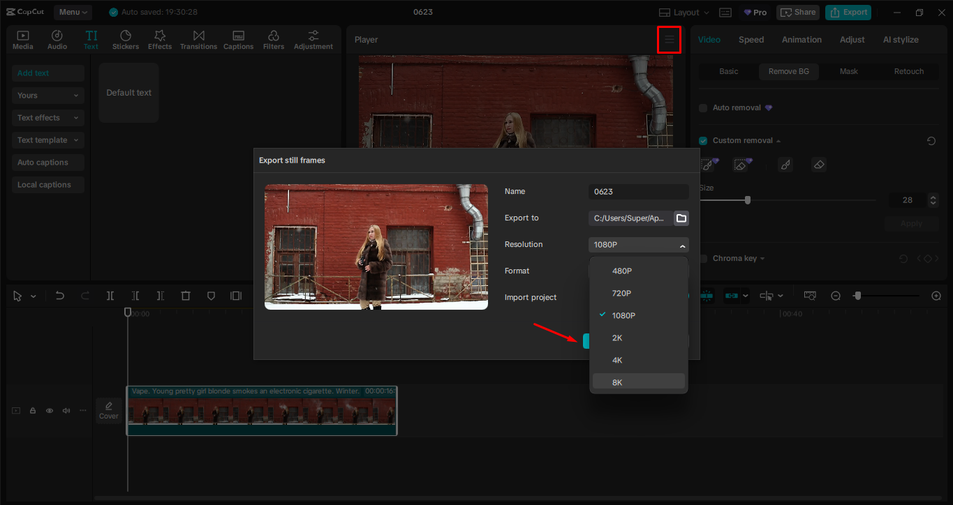
Task: Switch to the Speed tab
Action: click(x=751, y=40)
